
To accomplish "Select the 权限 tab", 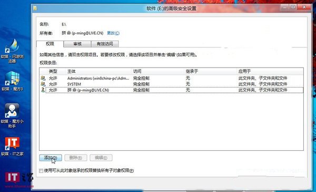I will coord(50,44).
